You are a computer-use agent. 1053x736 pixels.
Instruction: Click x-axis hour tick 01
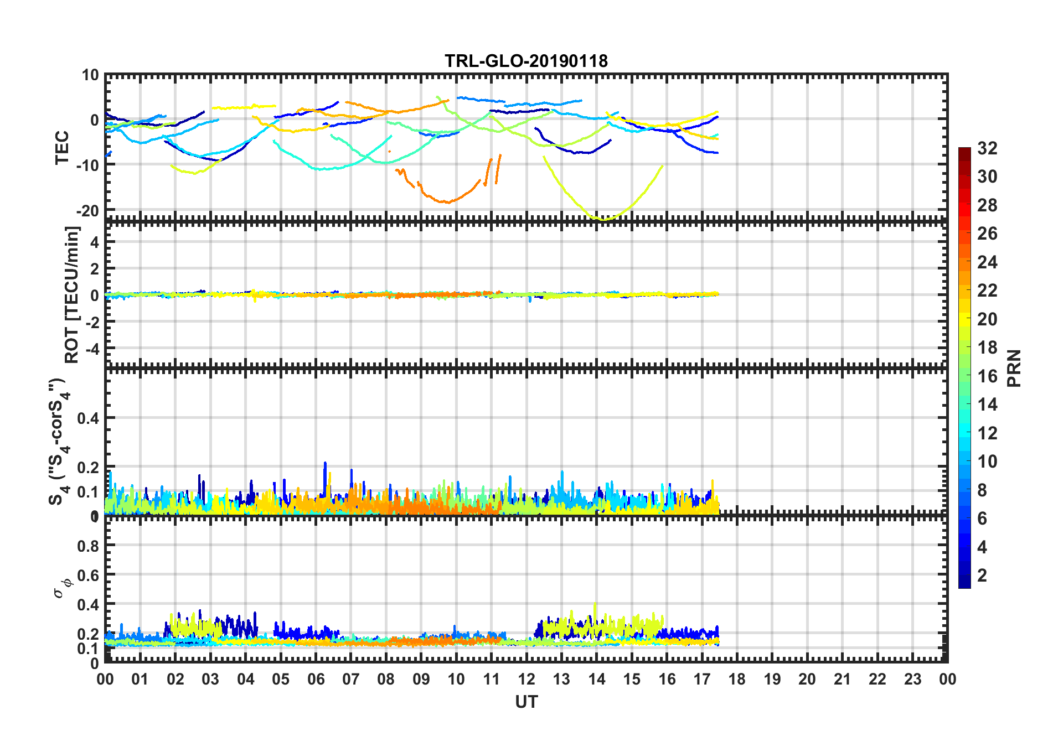[140, 679]
